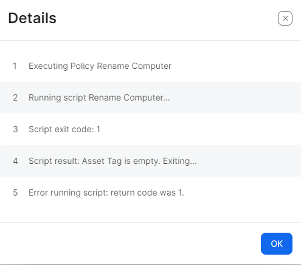Click the word 'Policy' in line 1
The height and width of the screenshot is (265, 301).
(x=82, y=66)
